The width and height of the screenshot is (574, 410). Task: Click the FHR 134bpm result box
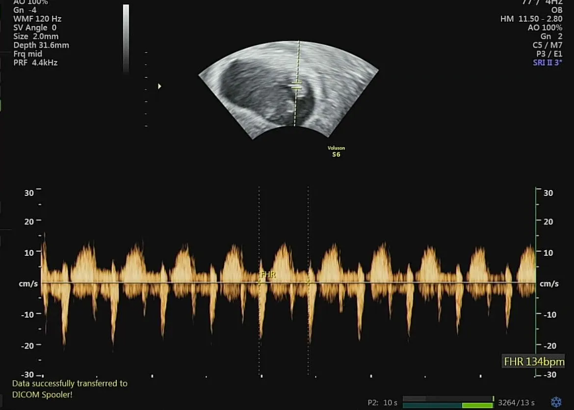pyautogui.click(x=534, y=362)
